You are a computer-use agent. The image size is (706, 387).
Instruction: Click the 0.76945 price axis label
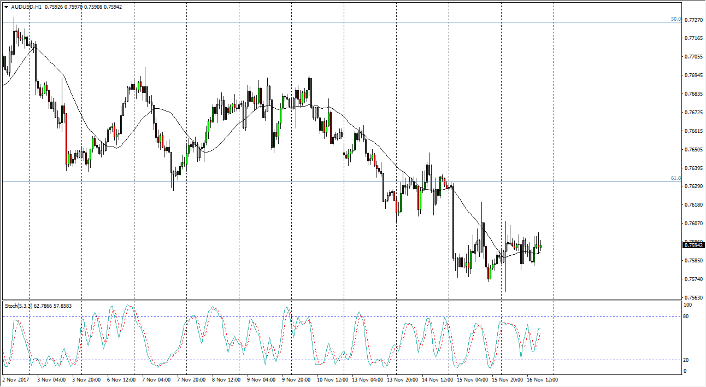pyautogui.click(x=693, y=75)
